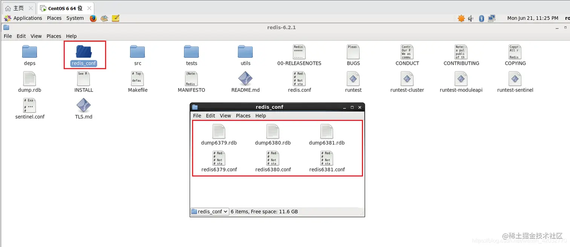Image resolution: width=570 pixels, height=247 pixels.
Task: Select the deps folder icon
Action: pyautogui.click(x=29, y=52)
